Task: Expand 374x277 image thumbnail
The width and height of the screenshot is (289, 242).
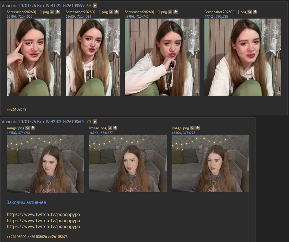Action: (x=128, y=163)
